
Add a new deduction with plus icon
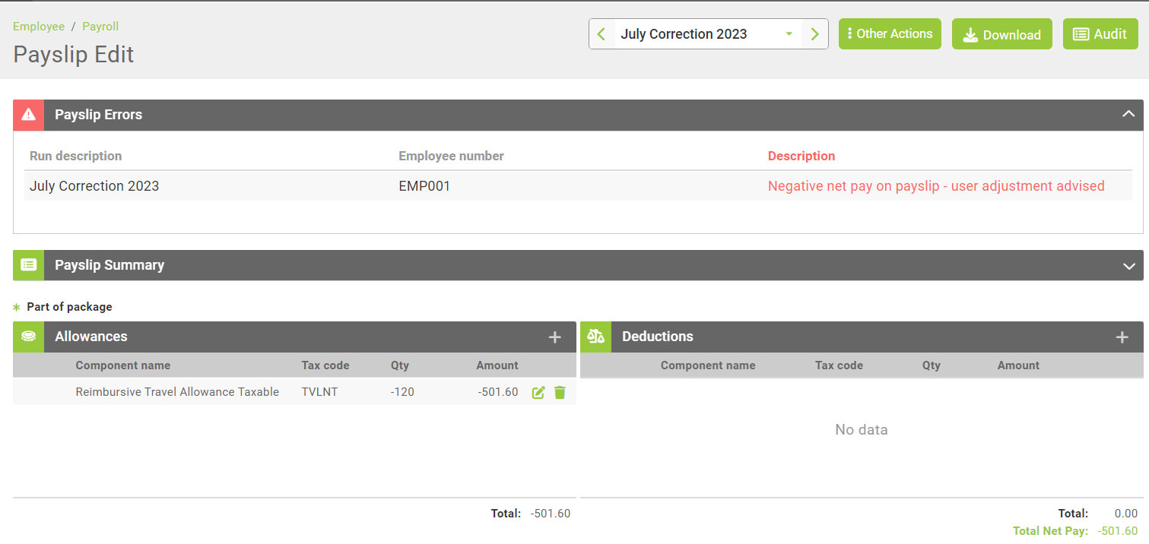(1122, 337)
